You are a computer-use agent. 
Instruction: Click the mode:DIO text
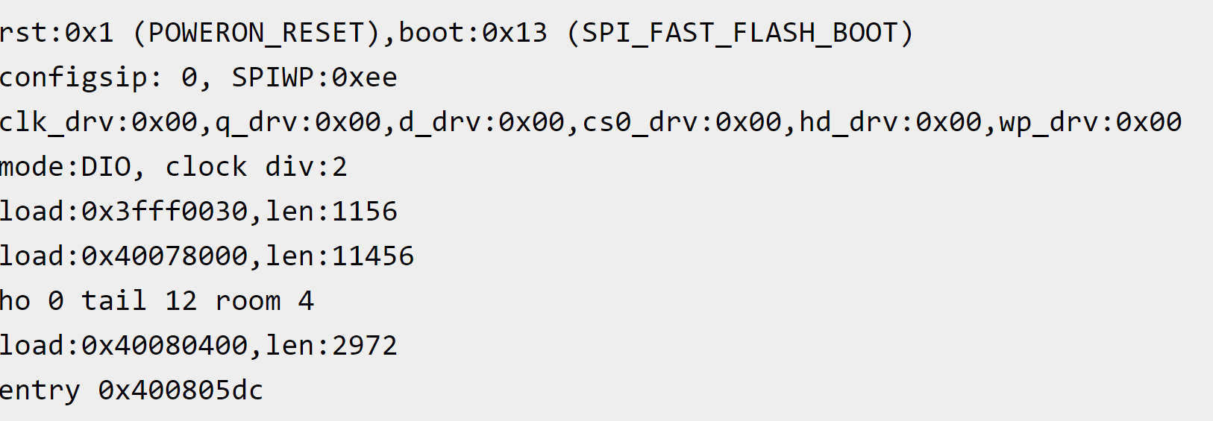click(66, 168)
